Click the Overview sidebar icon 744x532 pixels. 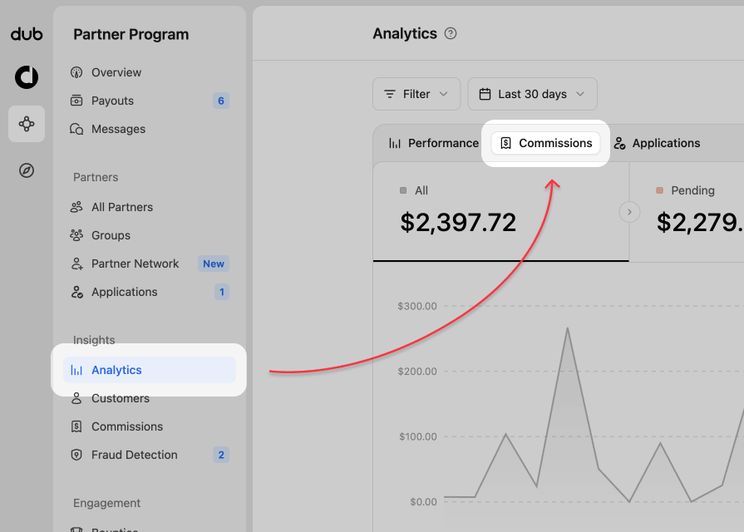pyautogui.click(x=76, y=72)
